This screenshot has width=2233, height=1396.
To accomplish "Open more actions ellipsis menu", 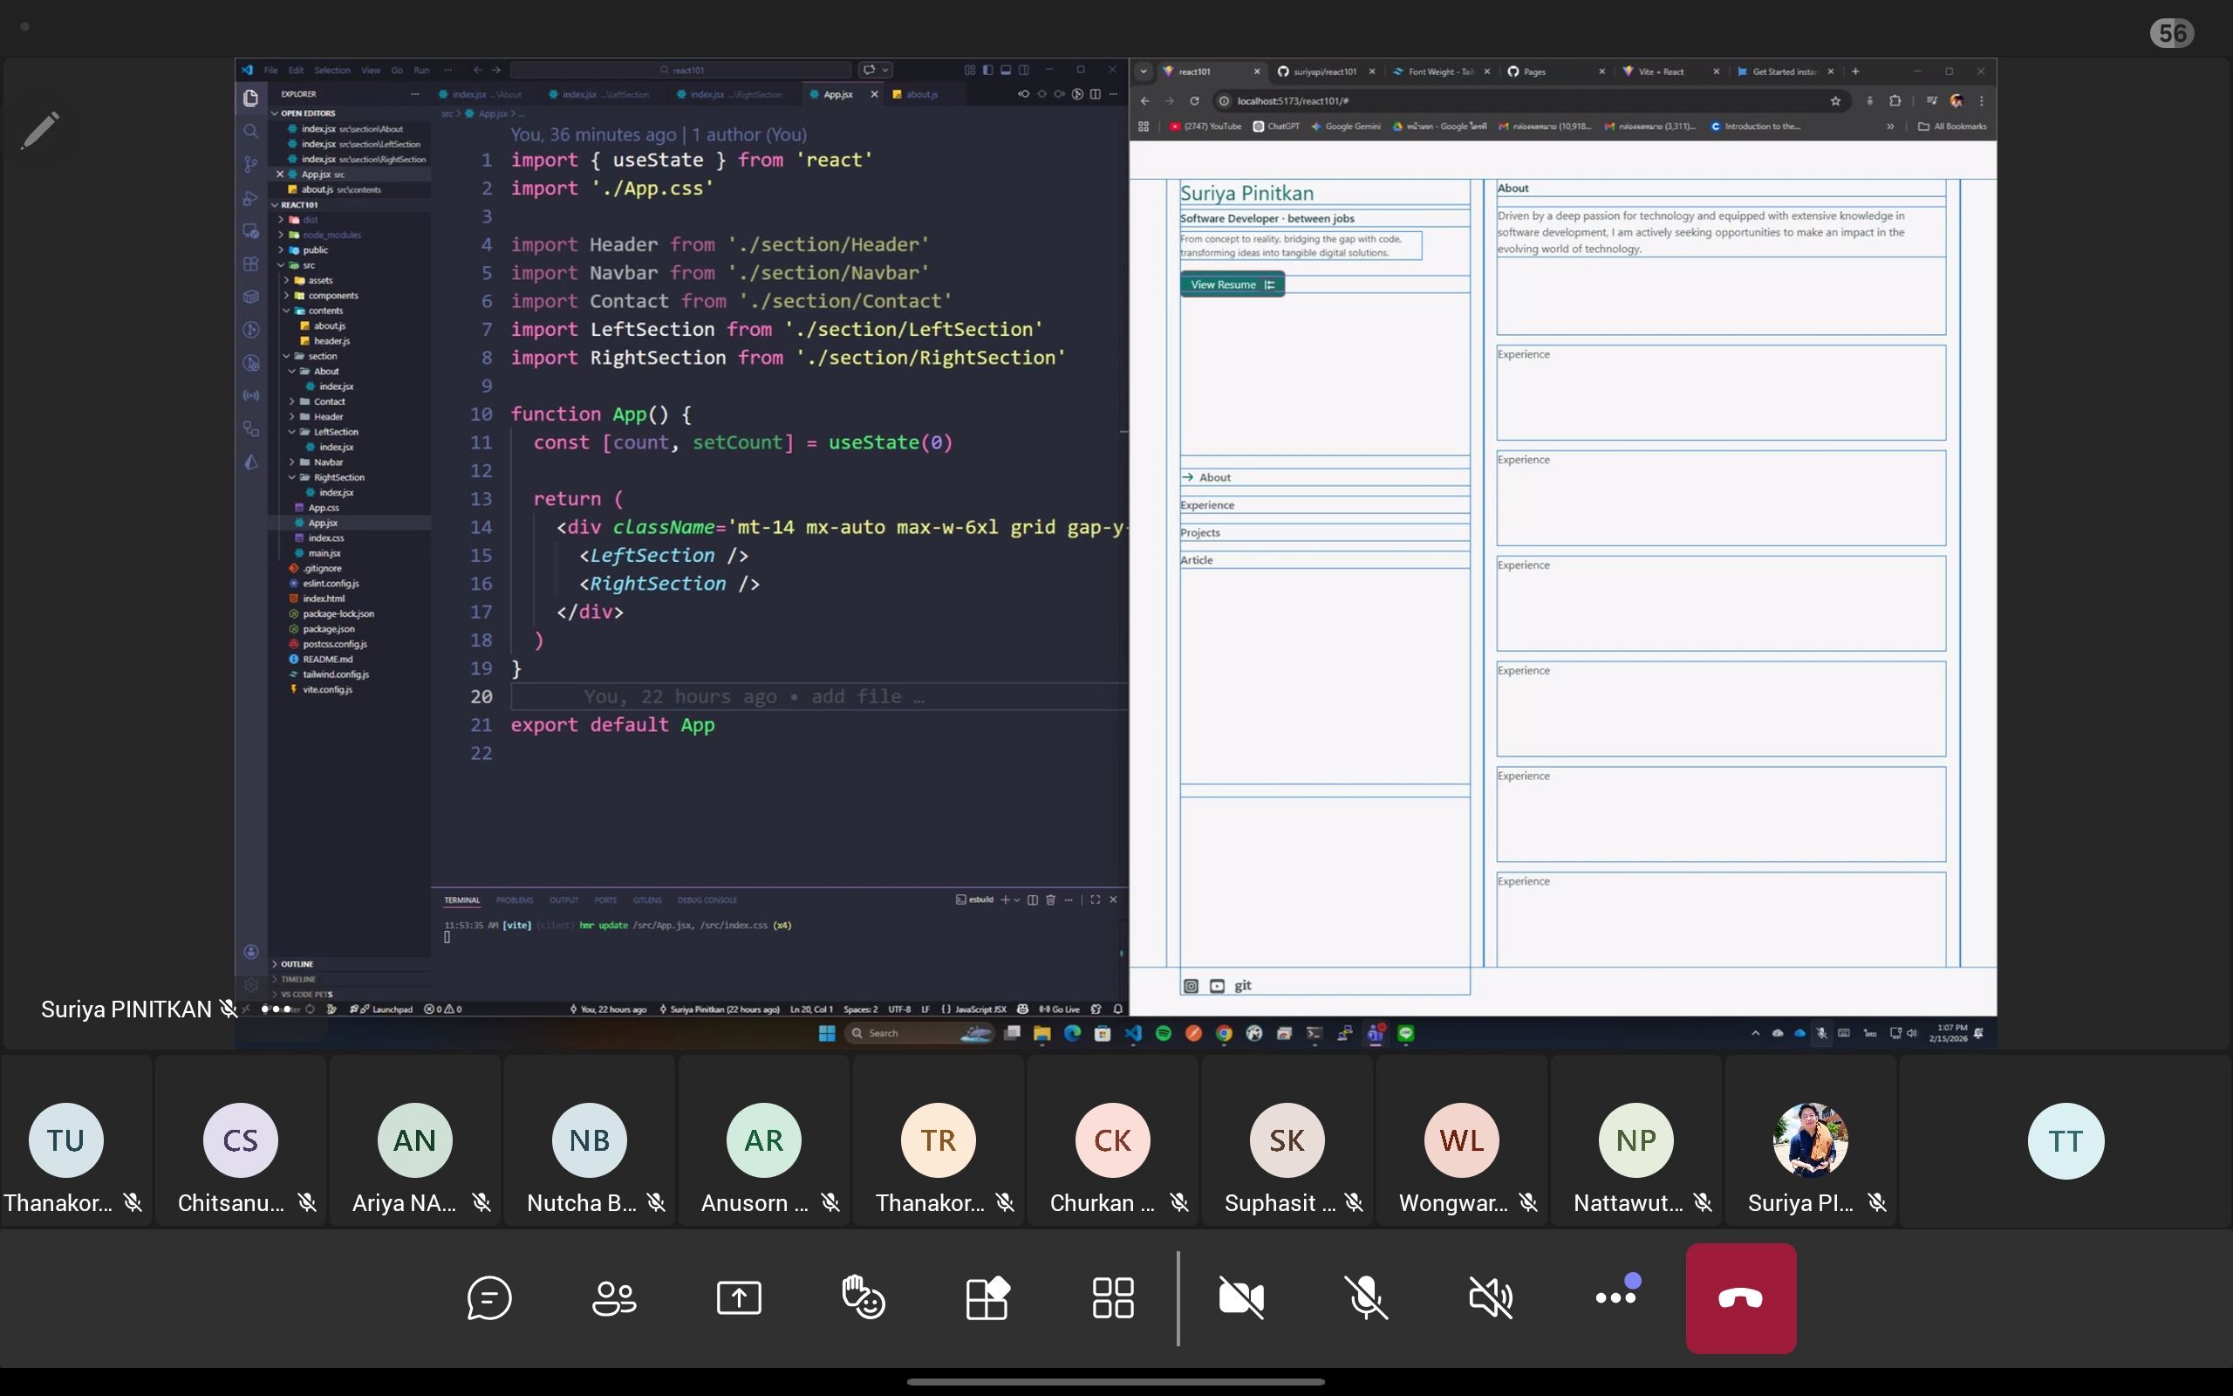I will click(1615, 1297).
